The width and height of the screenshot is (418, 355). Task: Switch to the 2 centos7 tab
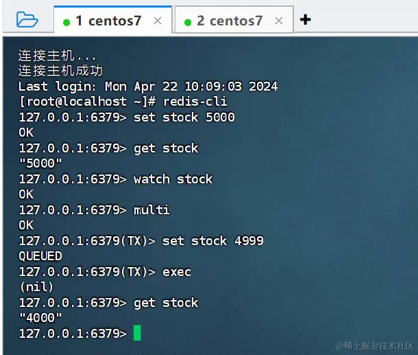(x=234, y=20)
